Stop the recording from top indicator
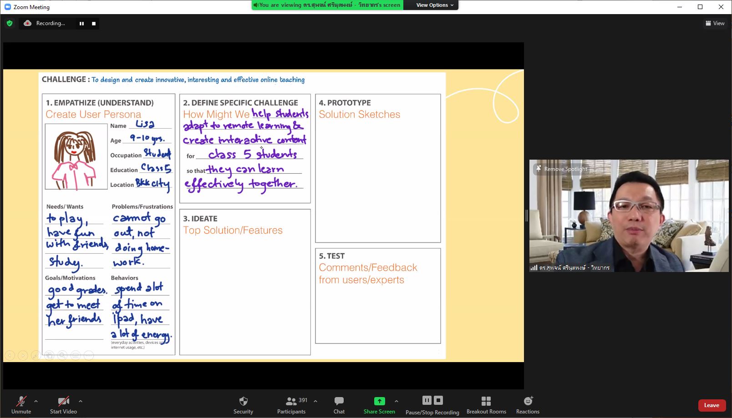This screenshot has height=418, width=732. (x=94, y=24)
